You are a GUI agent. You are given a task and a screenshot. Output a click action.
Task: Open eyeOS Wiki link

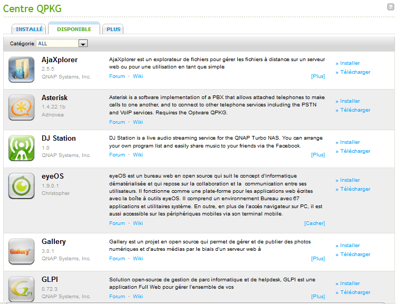(138, 223)
